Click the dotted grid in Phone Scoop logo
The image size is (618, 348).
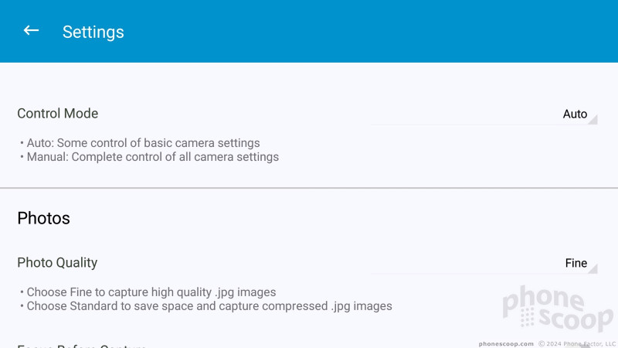527,317
